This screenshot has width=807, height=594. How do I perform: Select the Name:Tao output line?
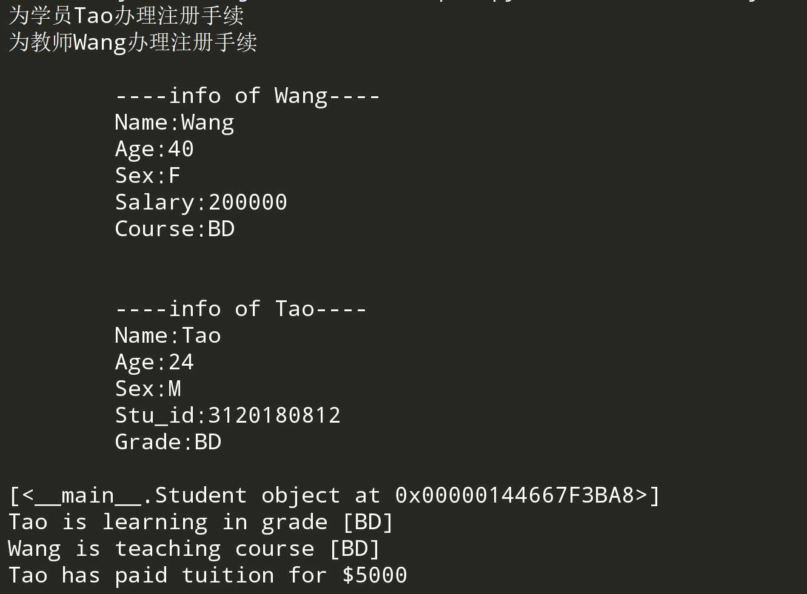[x=168, y=336]
